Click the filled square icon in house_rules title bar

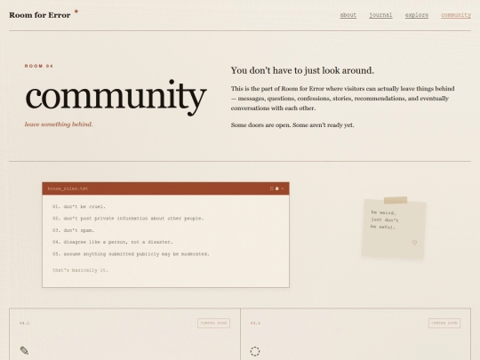point(277,188)
